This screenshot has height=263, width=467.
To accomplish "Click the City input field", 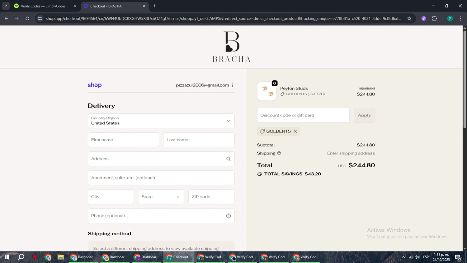I will [x=111, y=197].
